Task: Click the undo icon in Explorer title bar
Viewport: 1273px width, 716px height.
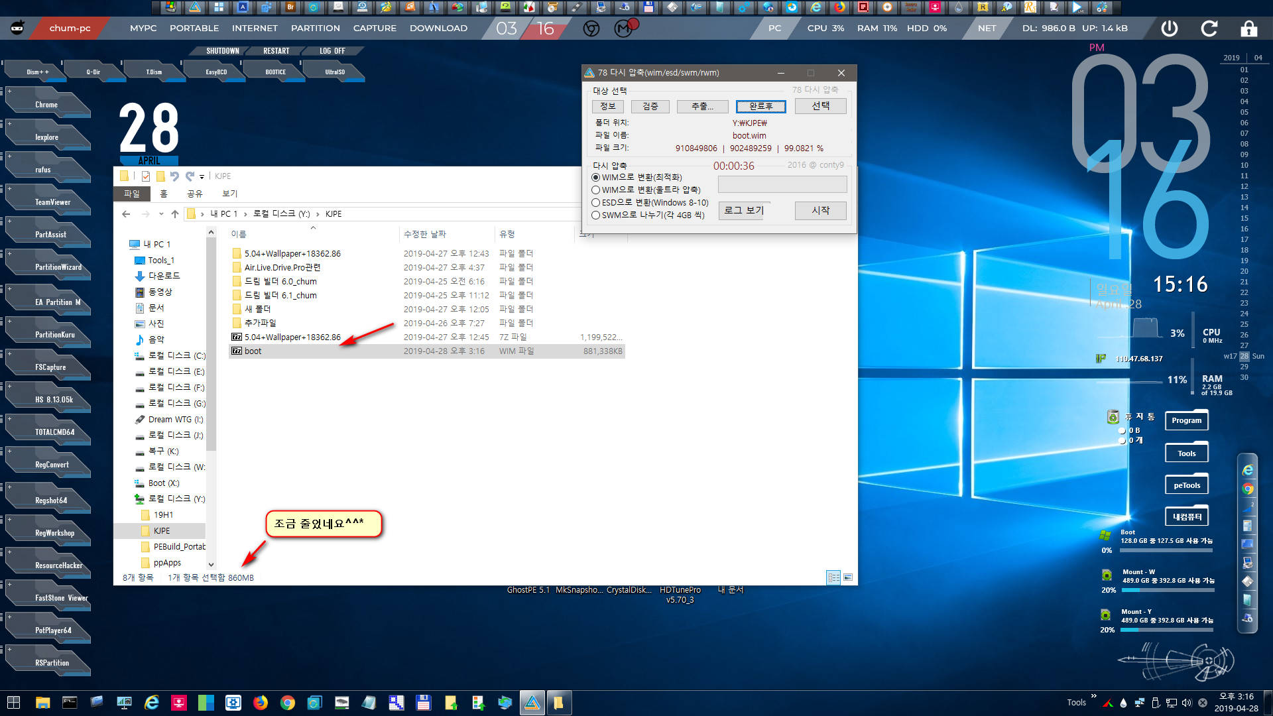Action: (174, 176)
